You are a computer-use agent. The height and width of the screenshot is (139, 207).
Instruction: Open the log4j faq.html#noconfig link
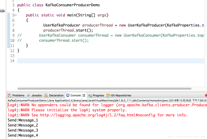[x=98, y=115]
